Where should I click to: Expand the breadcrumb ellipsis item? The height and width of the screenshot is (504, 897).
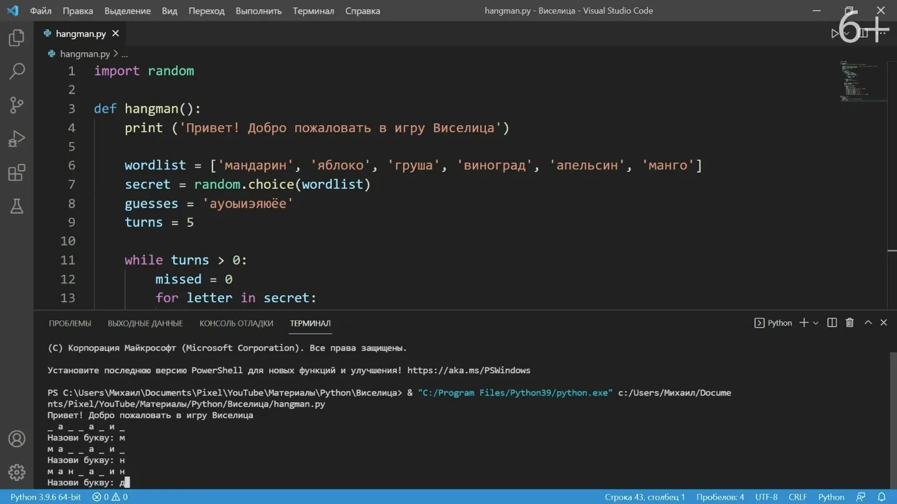(125, 54)
